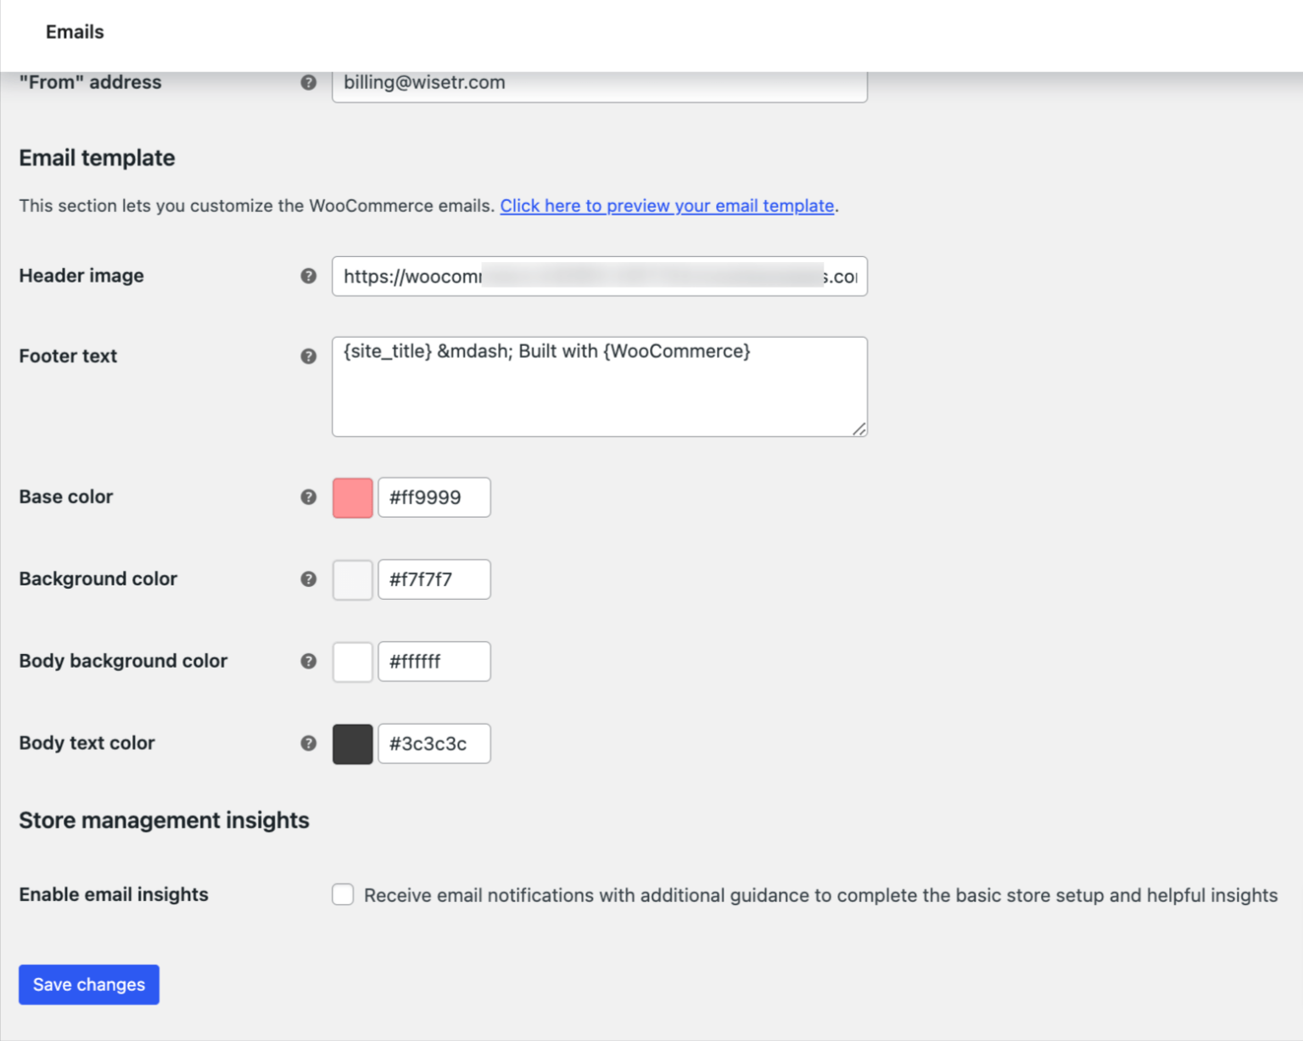Open the email template preview link

click(667, 205)
